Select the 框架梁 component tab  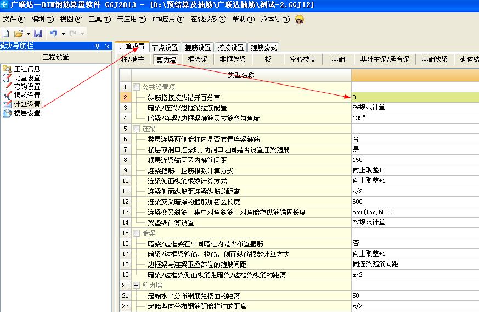(x=198, y=59)
